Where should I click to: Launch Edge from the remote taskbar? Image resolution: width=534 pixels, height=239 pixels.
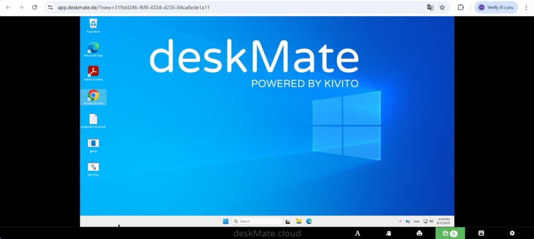click(x=309, y=221)
